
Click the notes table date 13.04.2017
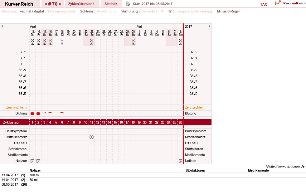click(10, 175)
